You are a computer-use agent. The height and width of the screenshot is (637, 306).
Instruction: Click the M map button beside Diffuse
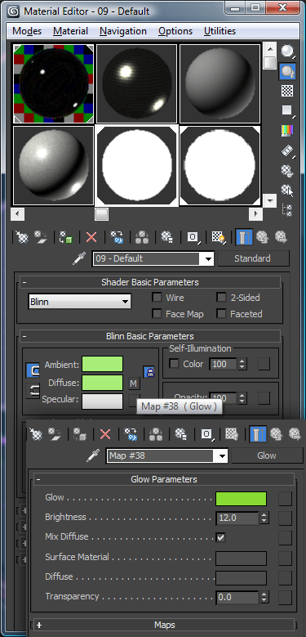coord(133,383)
